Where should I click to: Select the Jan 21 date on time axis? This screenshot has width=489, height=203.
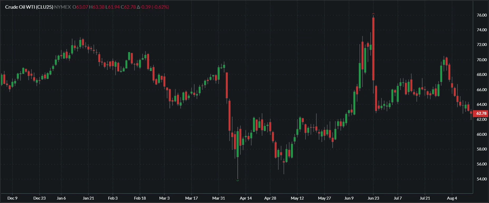88,198
